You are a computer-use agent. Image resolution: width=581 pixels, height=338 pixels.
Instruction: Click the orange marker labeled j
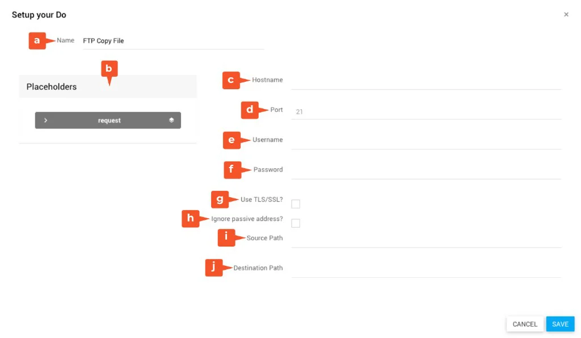click(x=214, y=268)
